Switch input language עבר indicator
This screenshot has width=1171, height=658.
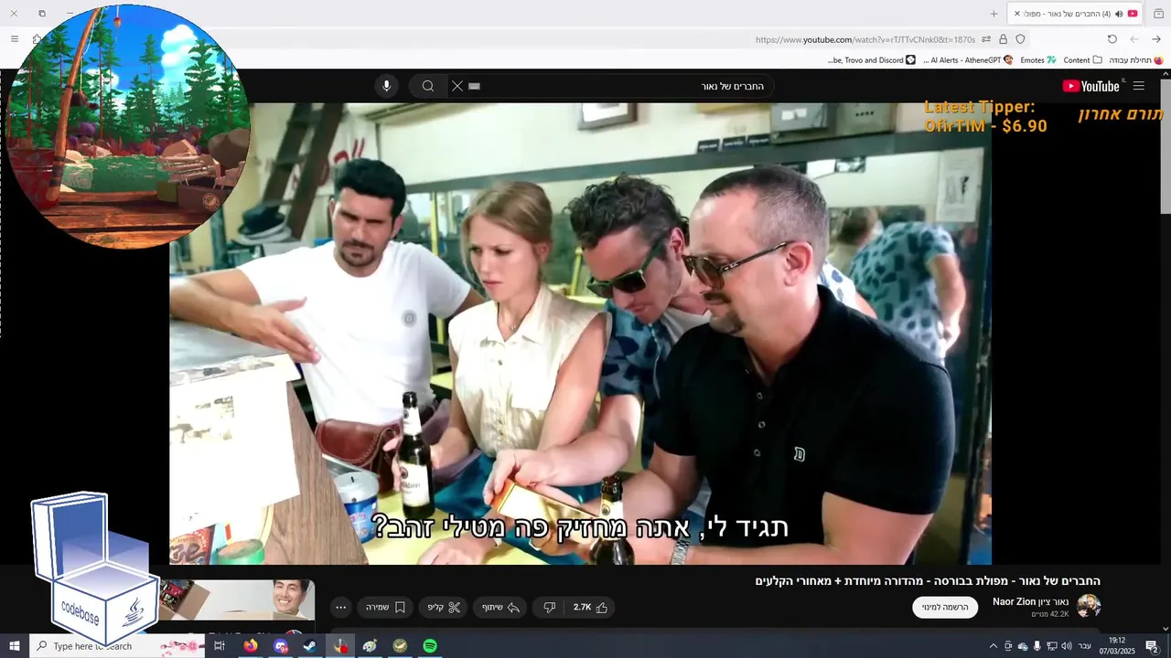tap(1084, 646)
